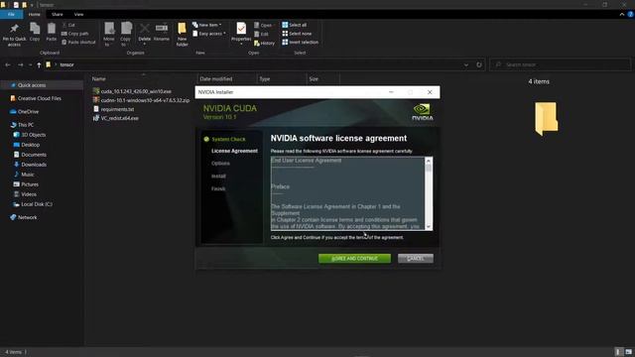Click Select all in ribbon

295,25
